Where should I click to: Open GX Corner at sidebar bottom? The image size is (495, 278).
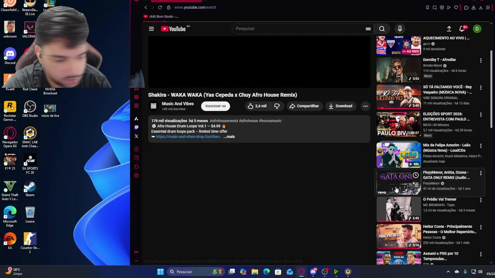pos(136,252)
